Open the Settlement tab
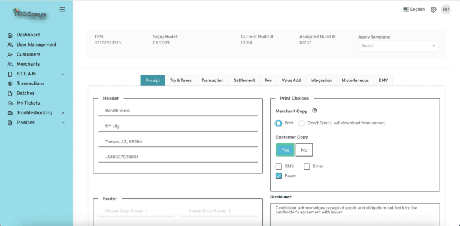Viewport: 460px width, 226px height. click(x=244, y=80)
